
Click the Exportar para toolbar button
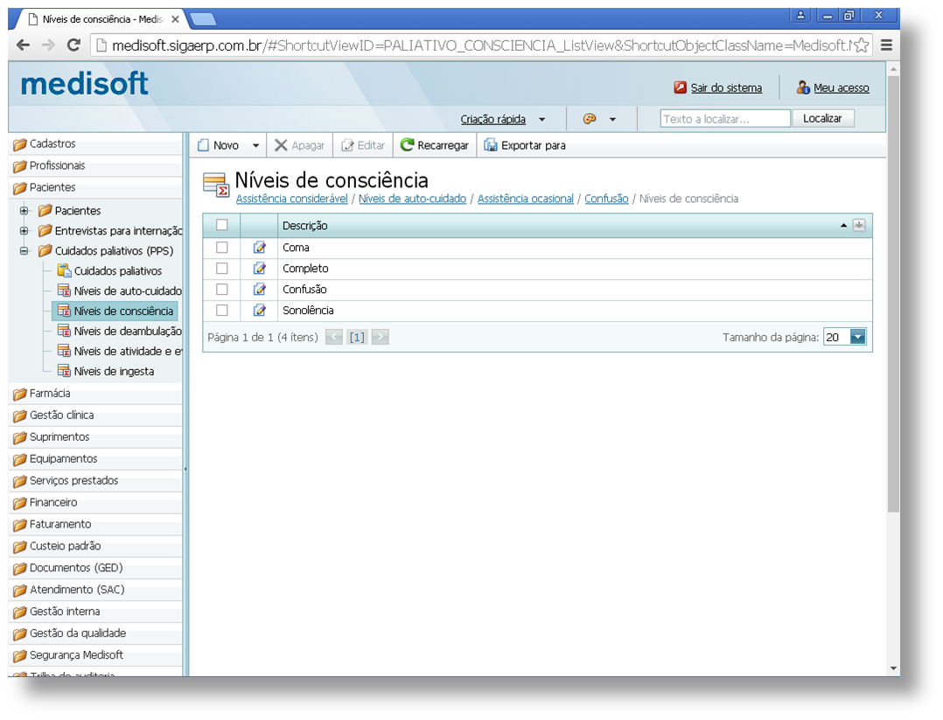[525, 145]
